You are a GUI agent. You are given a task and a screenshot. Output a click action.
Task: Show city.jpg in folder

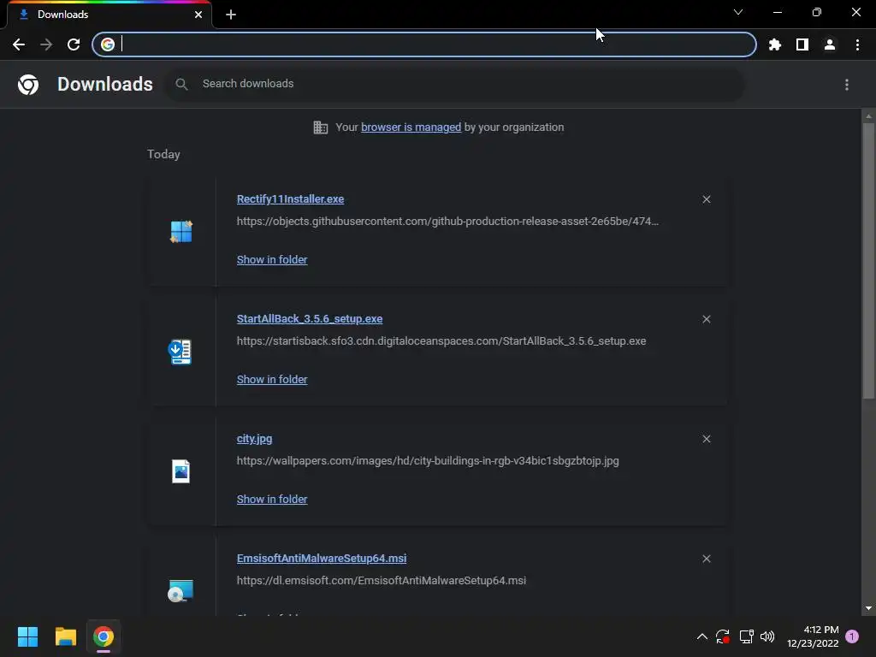(x=272, y=500)
